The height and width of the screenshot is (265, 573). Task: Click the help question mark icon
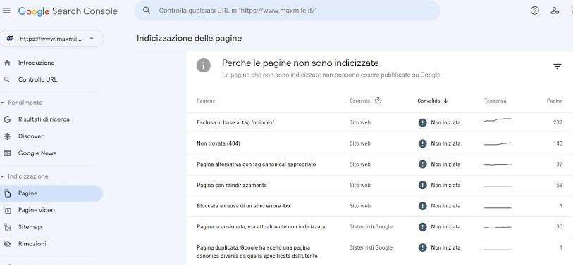pyautogui.click(x=535, y=11)
